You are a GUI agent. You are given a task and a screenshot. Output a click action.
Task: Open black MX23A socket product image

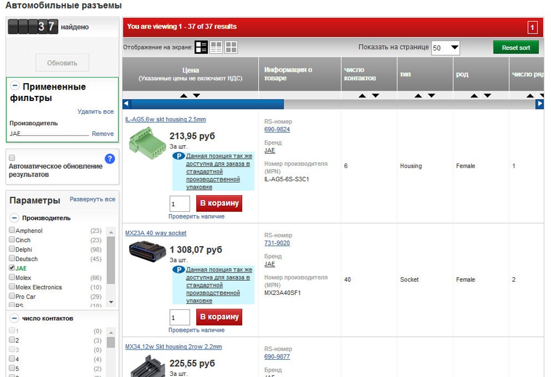tap(148, 251)
